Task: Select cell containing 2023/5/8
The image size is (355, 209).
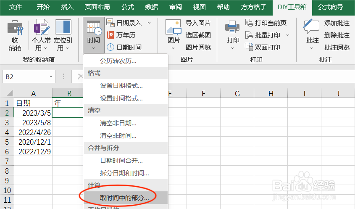Action: coord(33,122)
